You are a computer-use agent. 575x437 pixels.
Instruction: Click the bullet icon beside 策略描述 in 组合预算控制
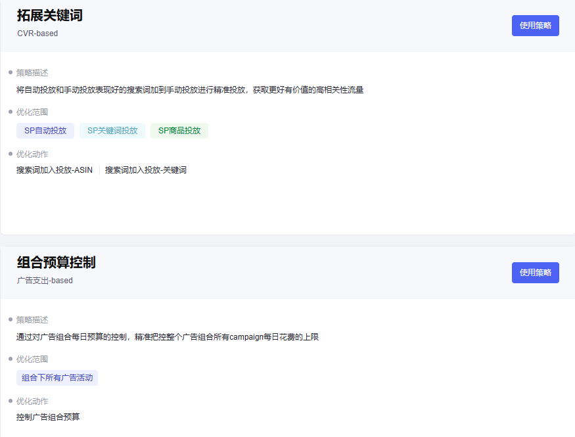click(x=9, y=319)
